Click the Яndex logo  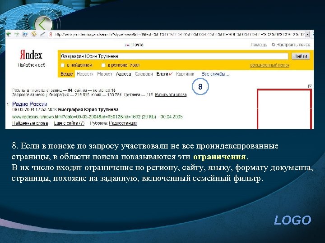pos(31,55)
